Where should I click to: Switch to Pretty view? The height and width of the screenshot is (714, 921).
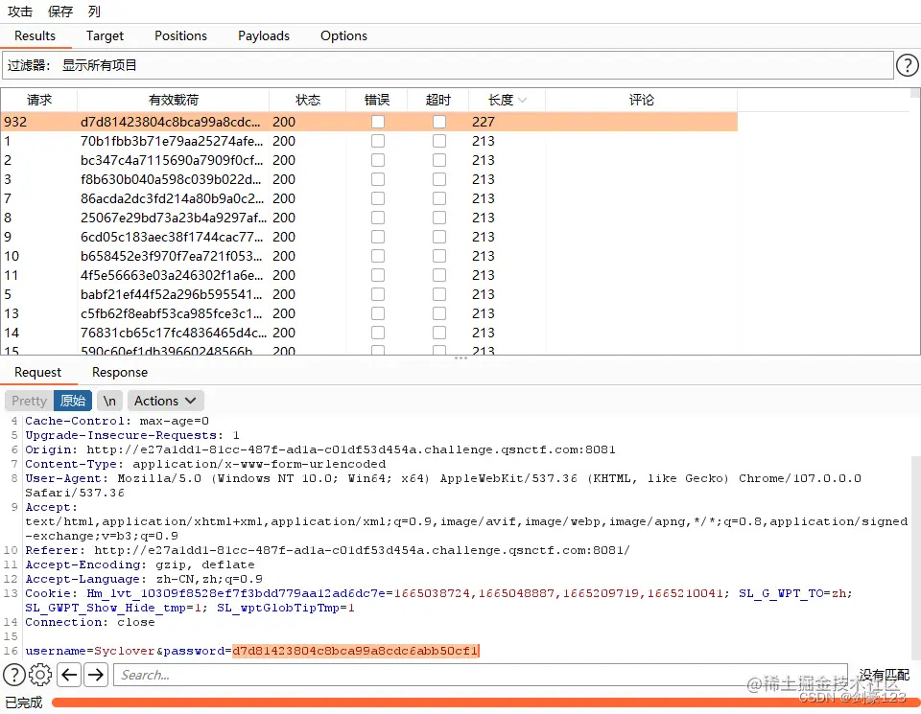tap(29, 401)
